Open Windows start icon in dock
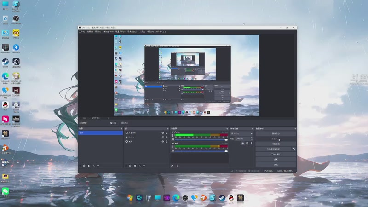This screenshot has width=368, height=207. pos(130,198)
